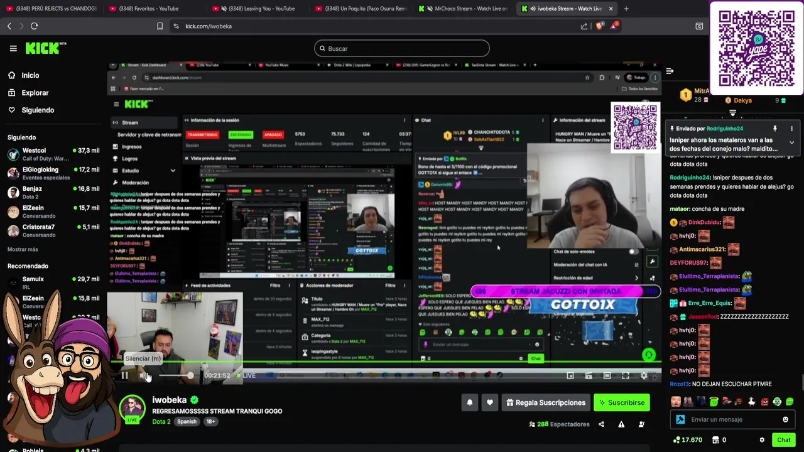Screen dimensions: 804x452
Task: Select the 18+ tag
Action: [x=210, y=421]
